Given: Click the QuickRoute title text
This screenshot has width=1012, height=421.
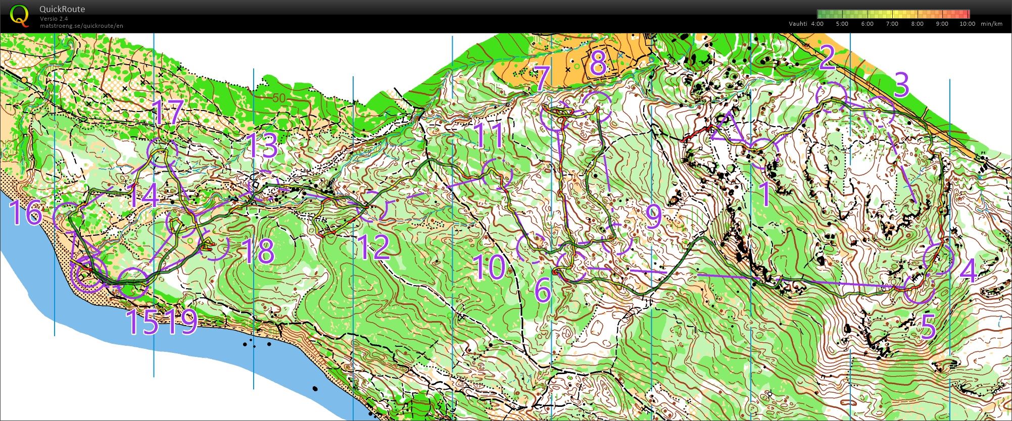Looking at the screenshot, I should tap(62, 9).
